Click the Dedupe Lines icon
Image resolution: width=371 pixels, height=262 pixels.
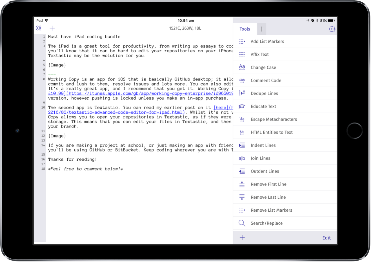[242, 93]
